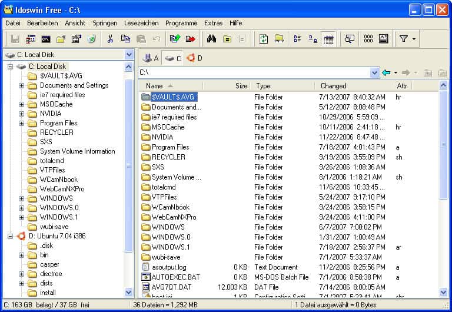
Task: Open the path address bar dropdown
Action: (374, 72)
